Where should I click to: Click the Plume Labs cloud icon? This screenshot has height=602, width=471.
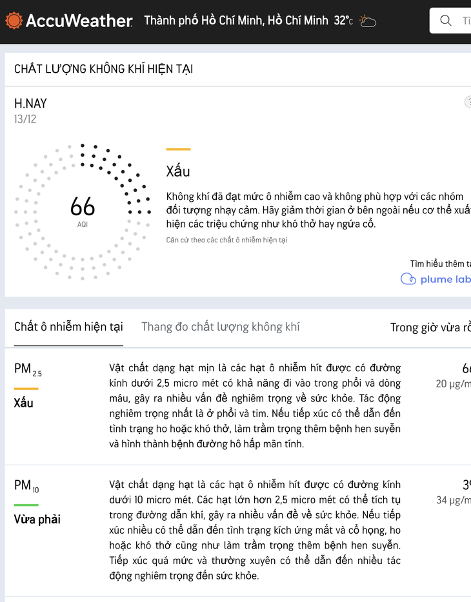(x=408, y=279)
